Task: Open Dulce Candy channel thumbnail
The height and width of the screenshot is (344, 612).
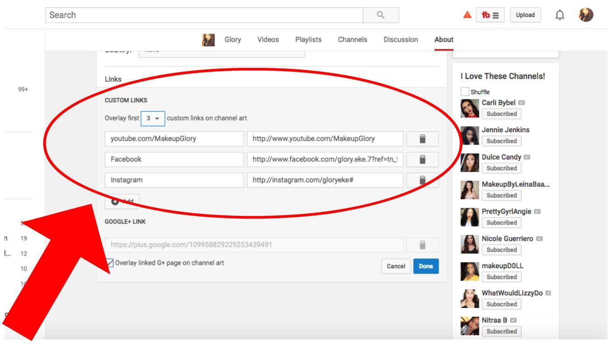Action: click(470, 163)
